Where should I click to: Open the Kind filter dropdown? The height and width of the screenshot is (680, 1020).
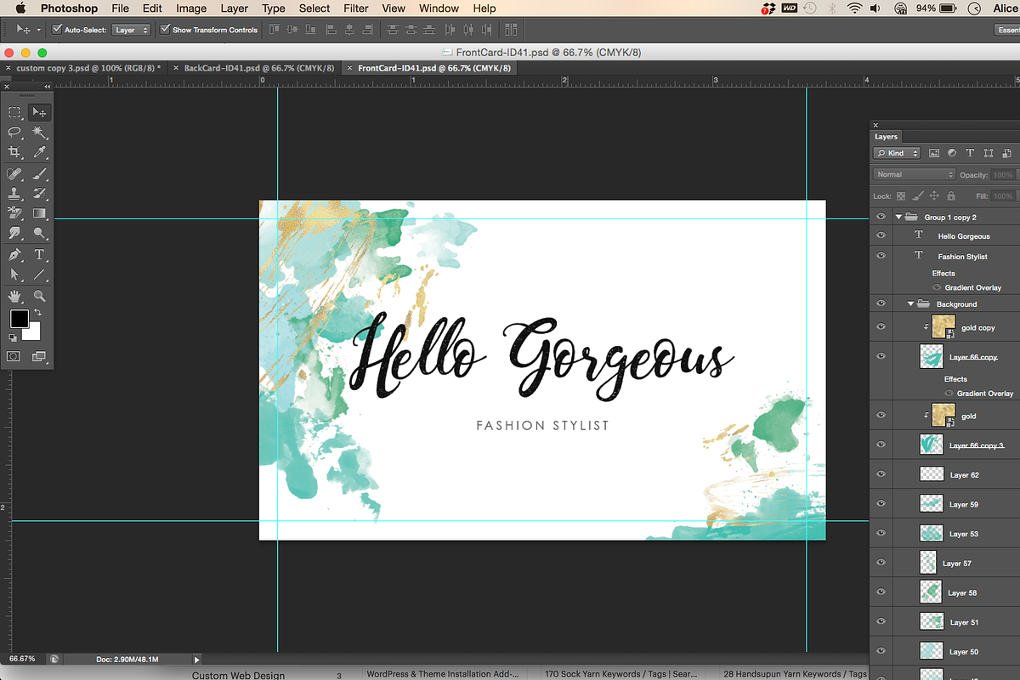pos(897,153)
